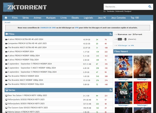Open the Séries menu tab
This screenshot has height=113, width=156.
[26, 18]
